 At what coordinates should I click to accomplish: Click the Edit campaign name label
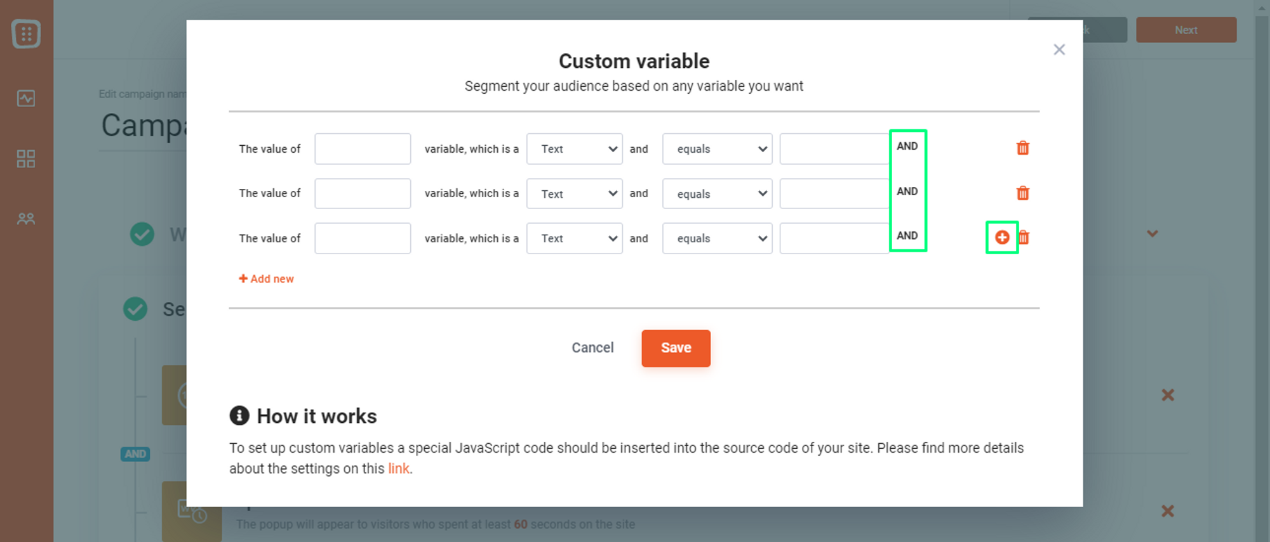(x=142, y=94)
